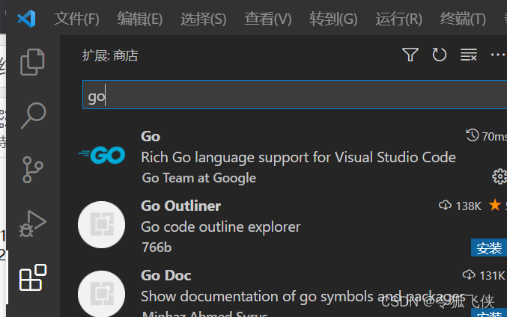Image resolution: width=507 pixels, height=317 pixels.
Task: Click the Go extension logo
Action: coord(102,155)
